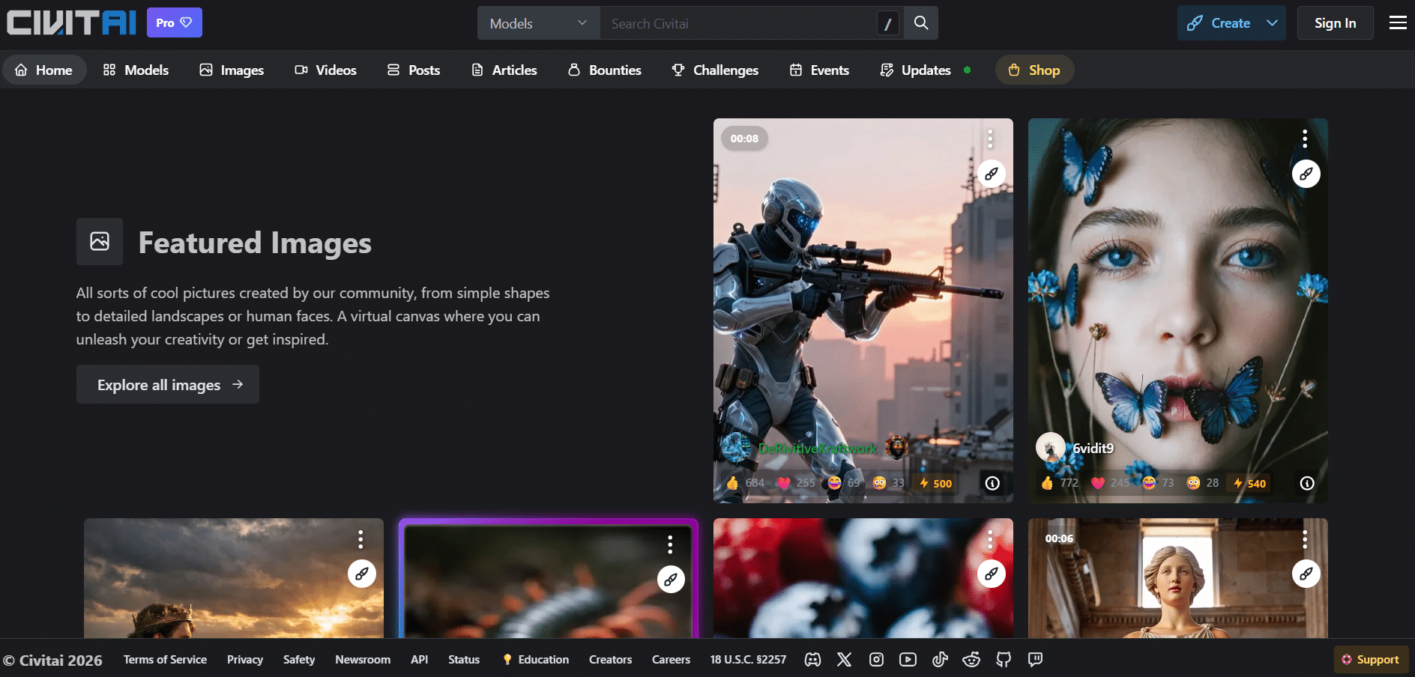
Task: Open the hamburger menu at top right
Action: click(x=1398, y=23)
